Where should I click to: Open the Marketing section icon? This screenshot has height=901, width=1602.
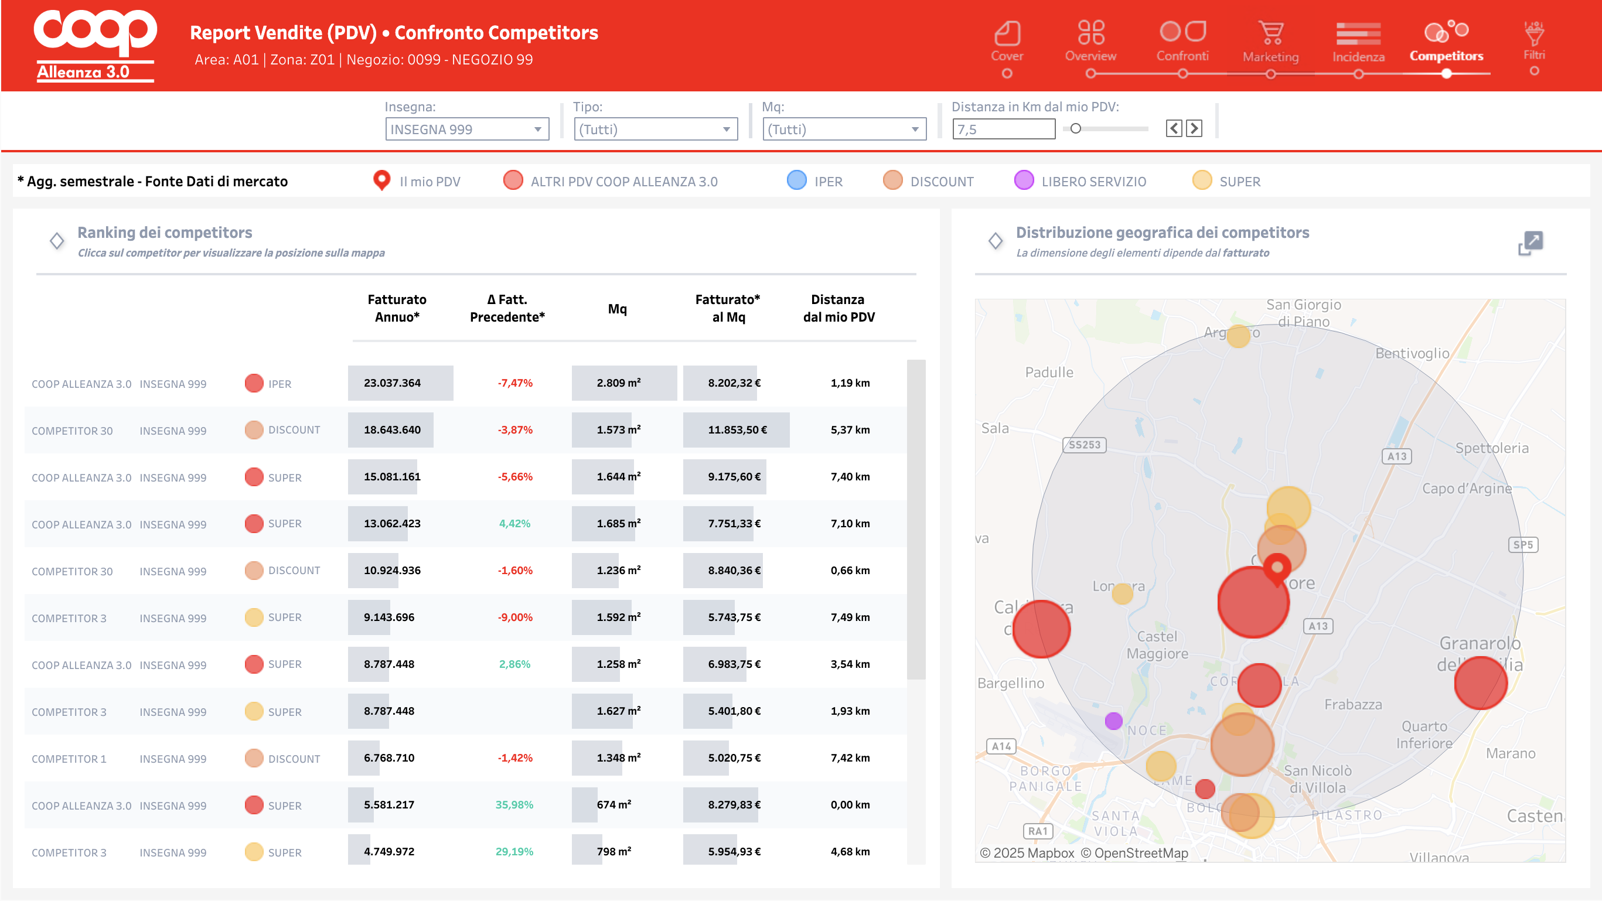tap(1270, 34)
